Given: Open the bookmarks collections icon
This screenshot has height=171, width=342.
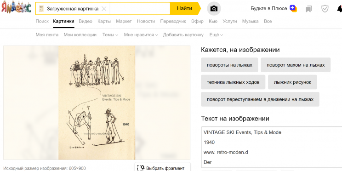Looking at the screenshot, I should 308,9.
